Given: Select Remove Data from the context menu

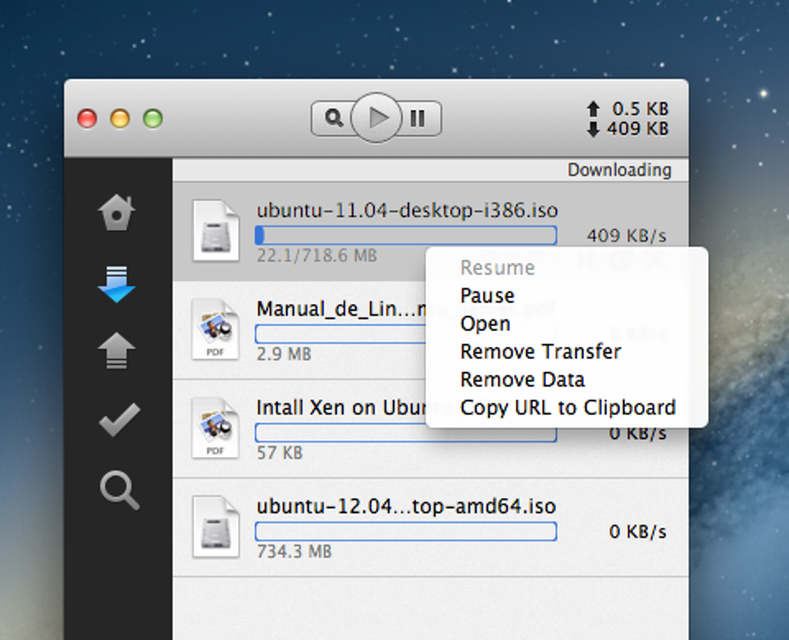Looking at the screenshot, I should (522, 380).
